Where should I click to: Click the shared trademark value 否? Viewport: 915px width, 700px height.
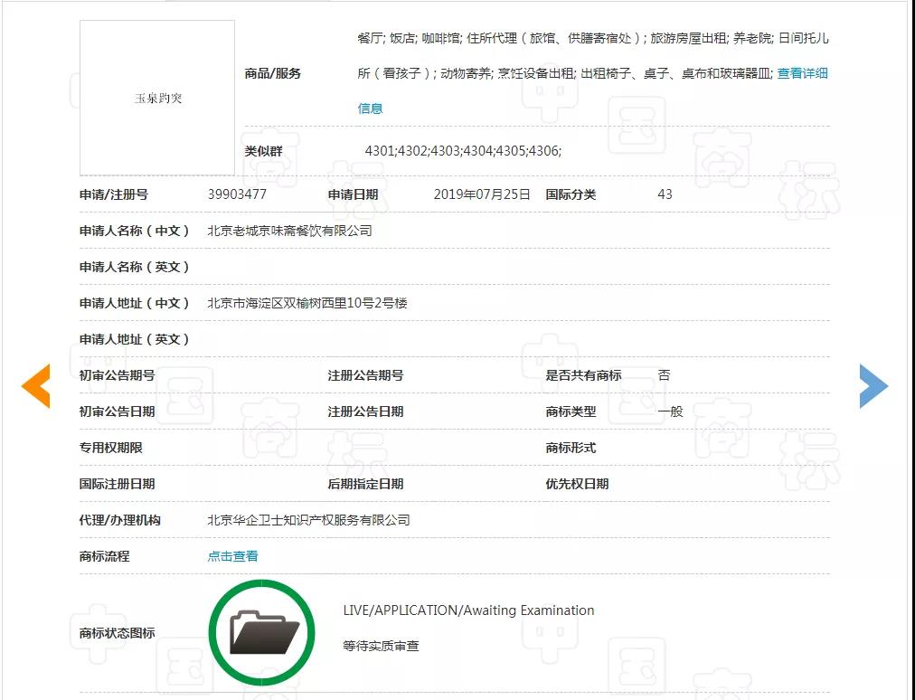click(664, 375)
